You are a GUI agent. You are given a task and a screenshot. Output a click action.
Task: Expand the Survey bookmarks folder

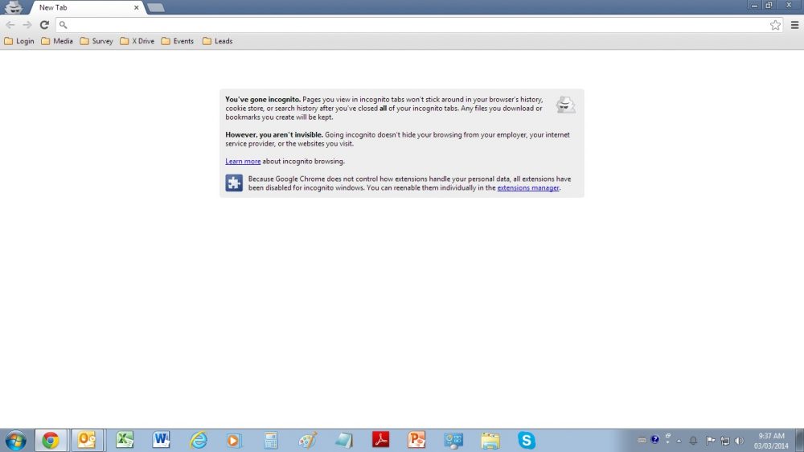(x=96, y=41)
